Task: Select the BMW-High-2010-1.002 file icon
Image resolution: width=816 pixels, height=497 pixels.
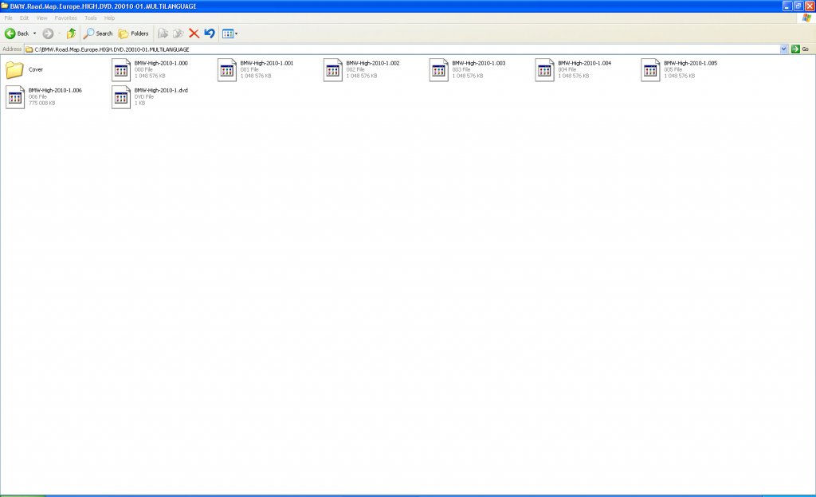Action: (333, 70)
